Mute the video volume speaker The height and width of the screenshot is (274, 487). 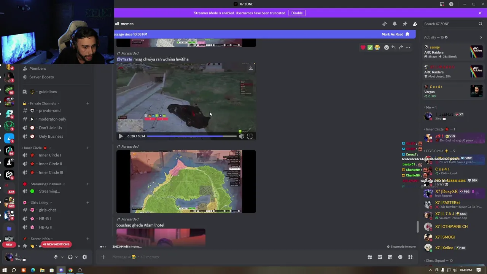point(241,136)
